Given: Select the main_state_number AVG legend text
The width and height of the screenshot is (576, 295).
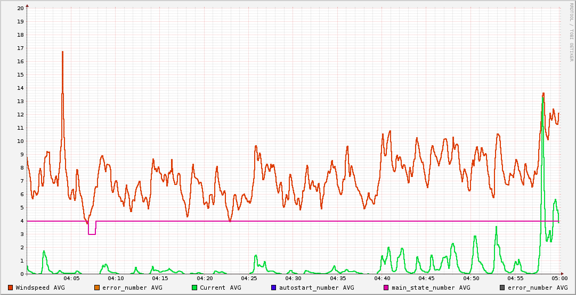Looking at the screenshot, I should click(x=431, y=288).
